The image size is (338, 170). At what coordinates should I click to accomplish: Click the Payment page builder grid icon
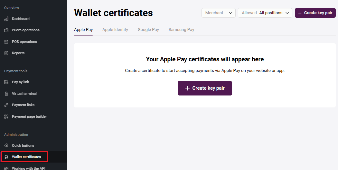tap(6, 116)
